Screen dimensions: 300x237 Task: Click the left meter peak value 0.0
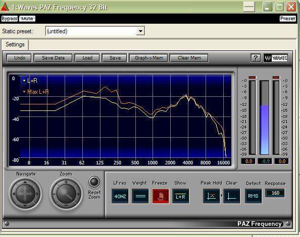pyautogui.click(x=248, y=161)
